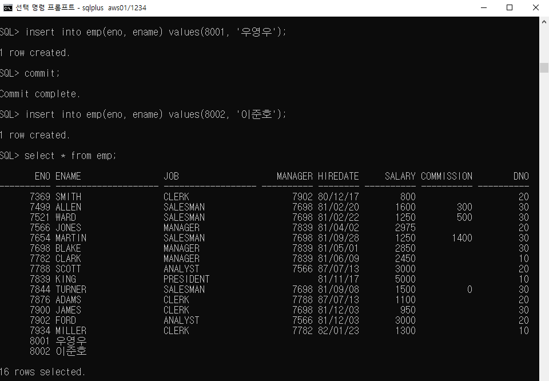
Task: Click employee number 7369
Action: point(40,197)
